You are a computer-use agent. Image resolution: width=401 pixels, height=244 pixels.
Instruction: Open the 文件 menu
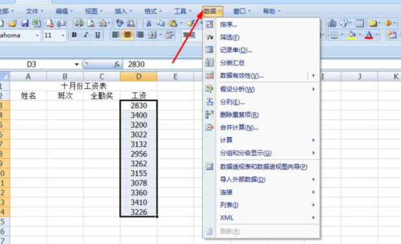coord(34,11)
